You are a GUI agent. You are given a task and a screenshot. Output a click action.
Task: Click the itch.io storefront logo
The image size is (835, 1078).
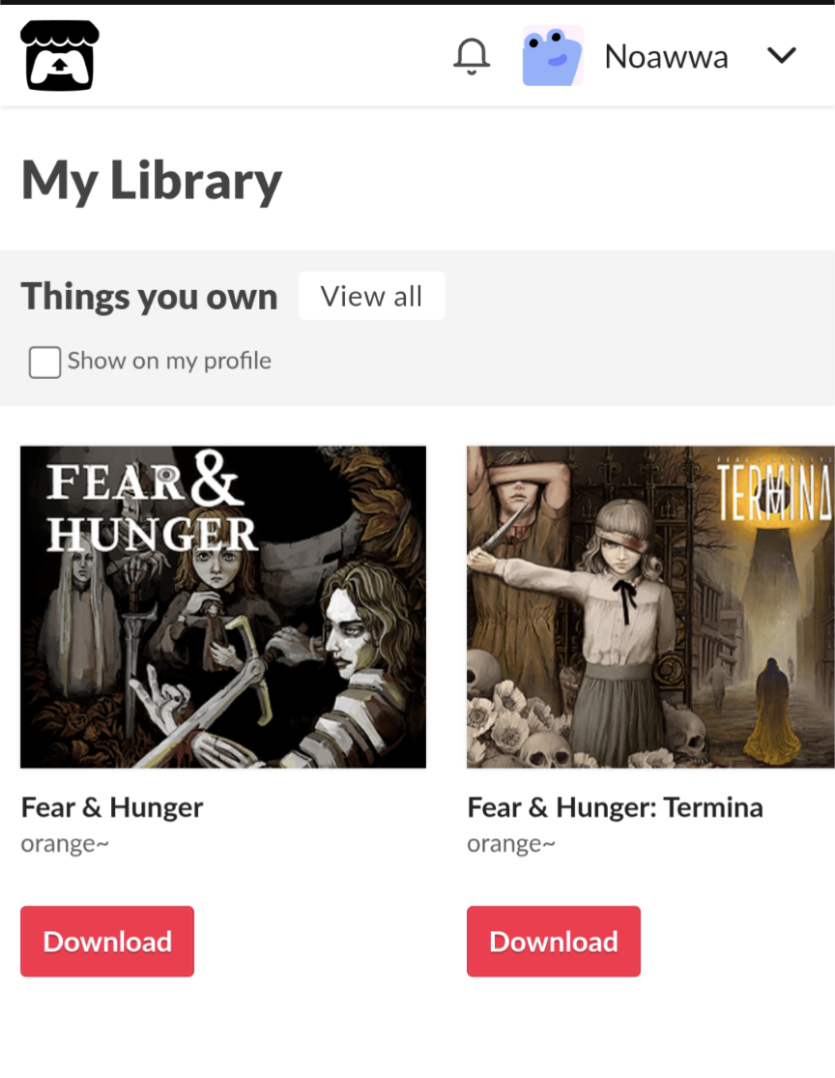(x=60, y=56)
